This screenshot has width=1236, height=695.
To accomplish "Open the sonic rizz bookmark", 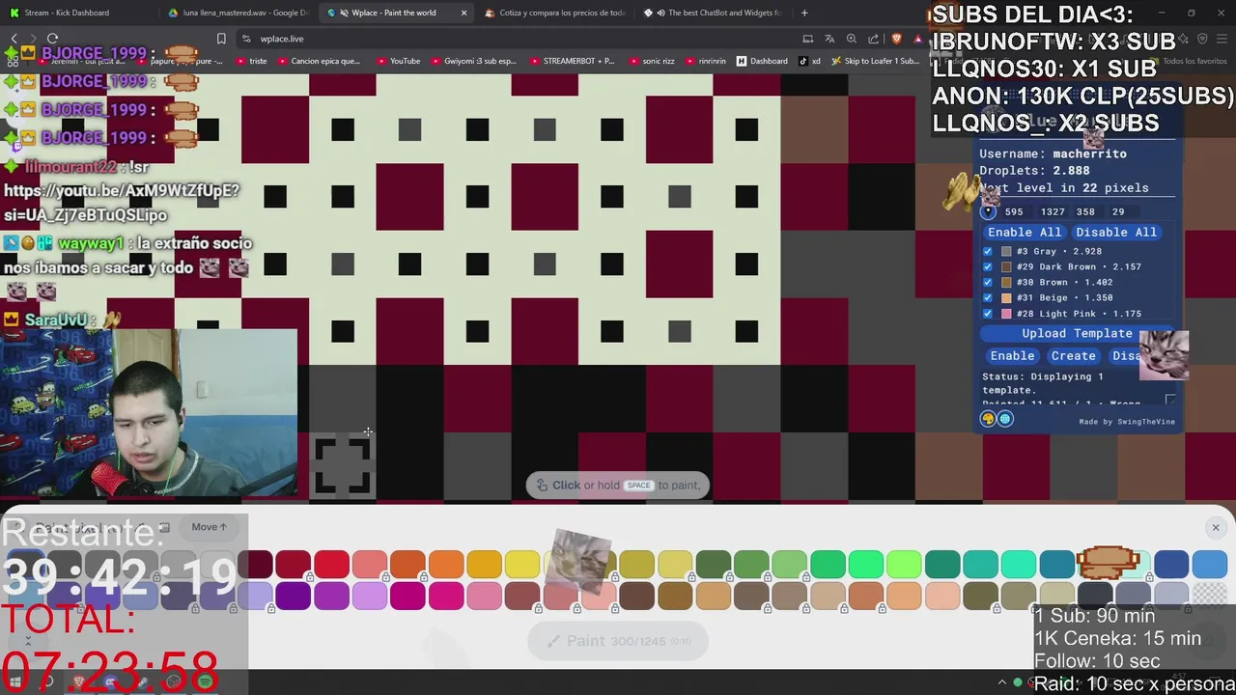I will point(652,61).
